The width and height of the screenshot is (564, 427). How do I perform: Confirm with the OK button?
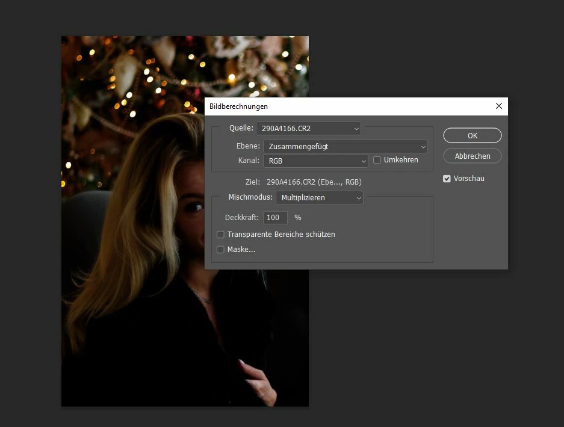[x=473, y=135]
